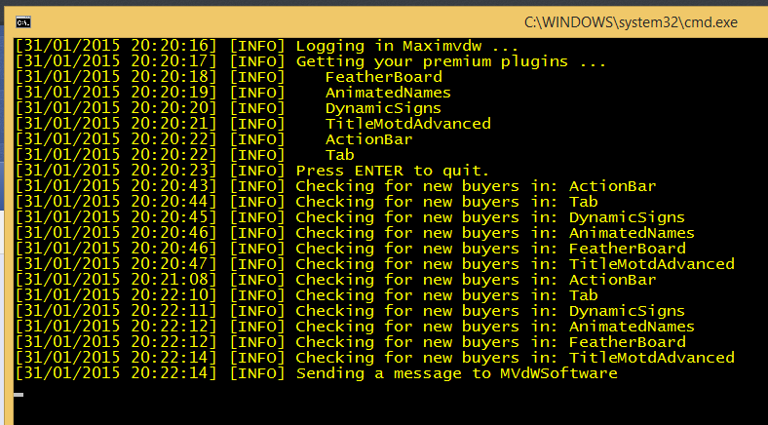The height and width of the screenshot is (425, 768).
Task: Click FeatherBoard in the premium plugins list
Action: (383, 77)
